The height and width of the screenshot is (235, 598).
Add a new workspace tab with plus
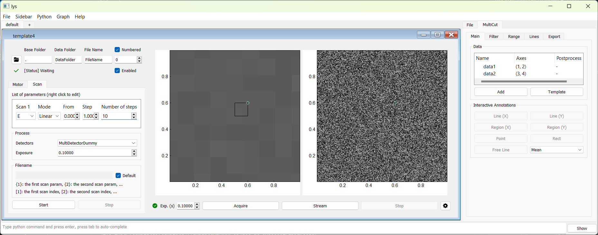[29, 25]
